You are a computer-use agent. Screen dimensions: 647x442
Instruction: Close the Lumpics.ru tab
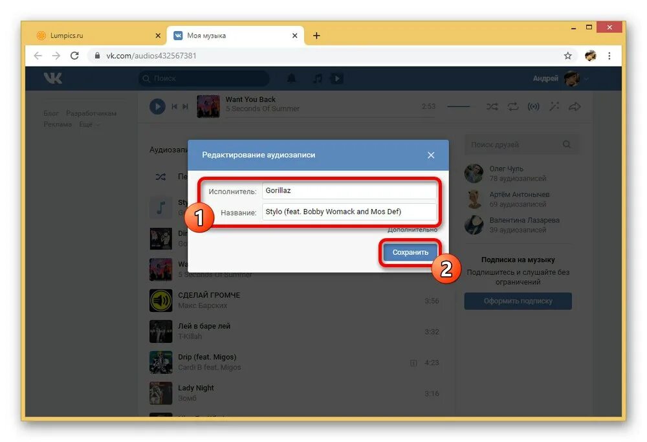pyautogui.click(x=158, y=36)
